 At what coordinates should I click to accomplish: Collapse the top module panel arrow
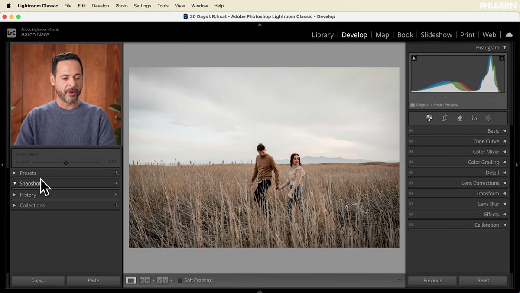tap(260, 25)
